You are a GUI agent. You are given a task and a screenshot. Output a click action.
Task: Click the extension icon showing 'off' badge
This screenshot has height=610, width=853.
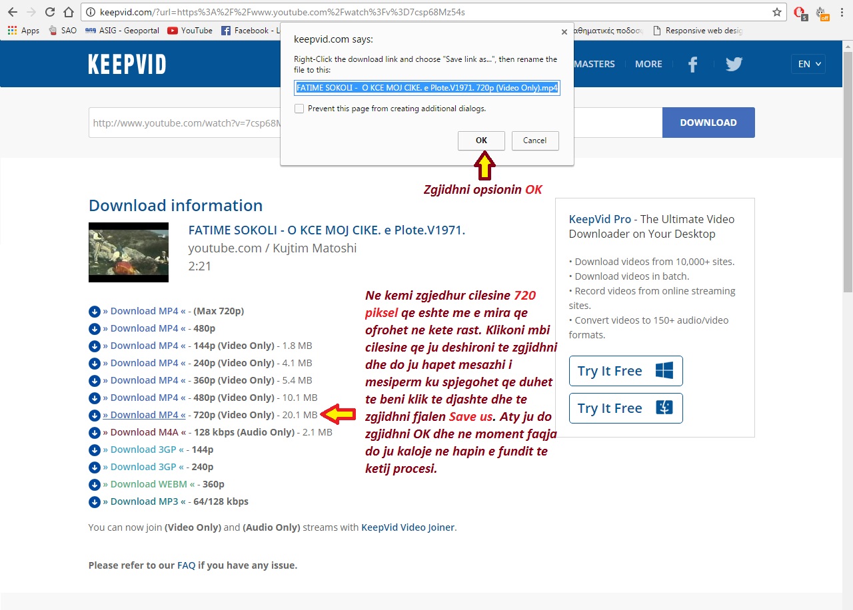(822, 13)
